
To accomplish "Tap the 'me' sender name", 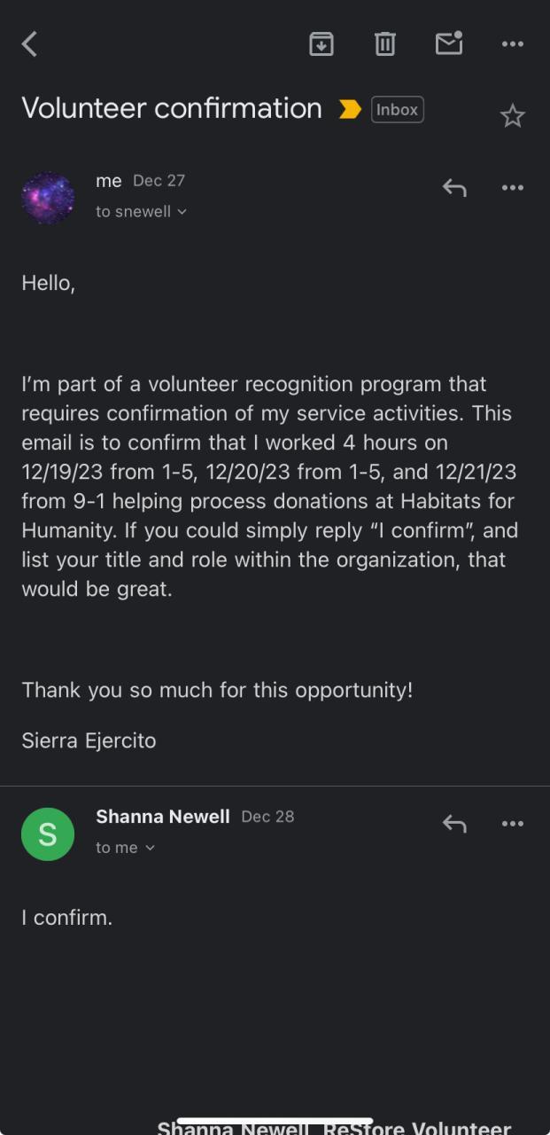I will tap(108, 181).
